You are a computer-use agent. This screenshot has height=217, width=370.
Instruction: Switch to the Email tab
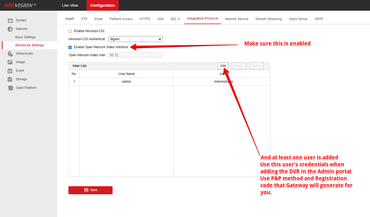click(99, 19)
